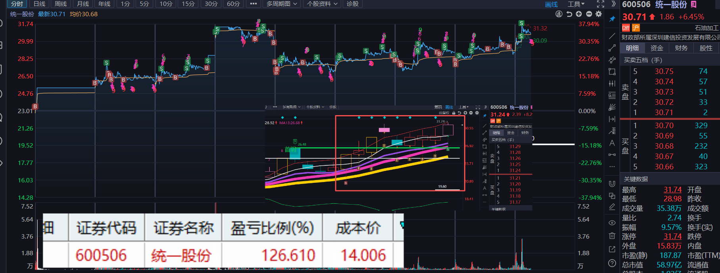Viewport: 720px width, 273px height.
Task: Select the 60分 period tab
Action: pos(233,4)
